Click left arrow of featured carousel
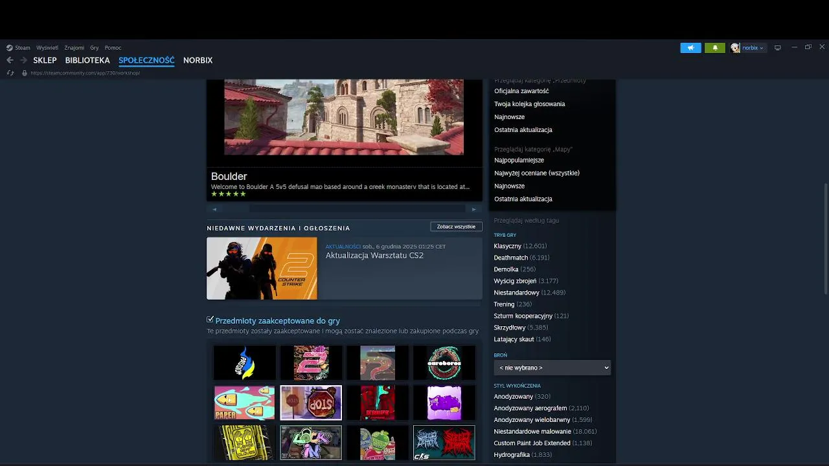Screen dimensions: 829x466 coord(214,209)
